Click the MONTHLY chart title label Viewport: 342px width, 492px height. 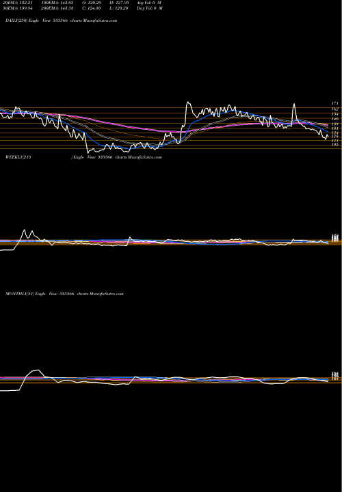click(x=64, y=294)
